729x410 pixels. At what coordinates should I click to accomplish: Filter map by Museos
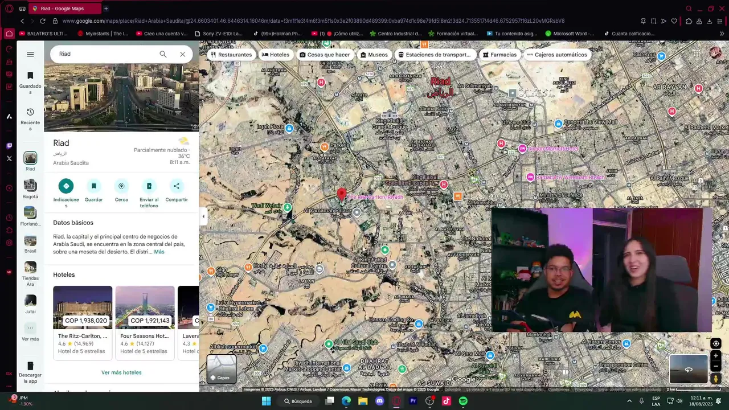coord(374,55)
